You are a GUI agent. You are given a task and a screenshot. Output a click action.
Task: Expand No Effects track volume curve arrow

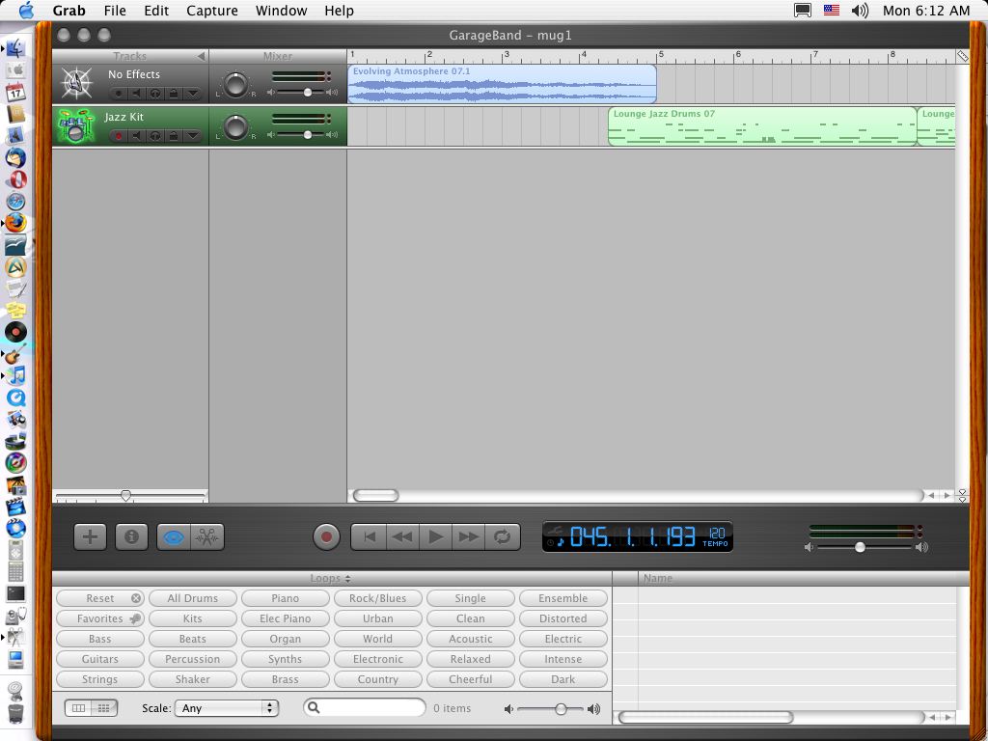[x=193, y=94]
